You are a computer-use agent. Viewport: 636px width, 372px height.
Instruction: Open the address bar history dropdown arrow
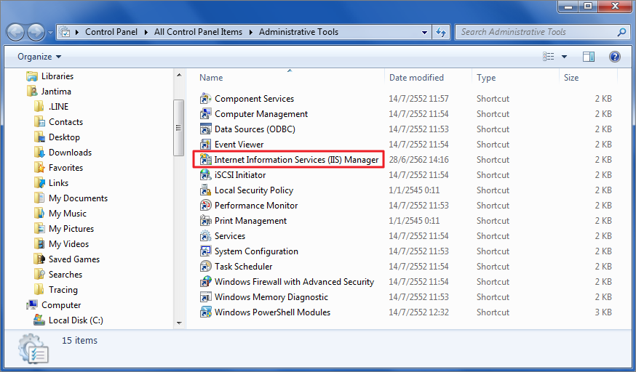pos(424,32)
